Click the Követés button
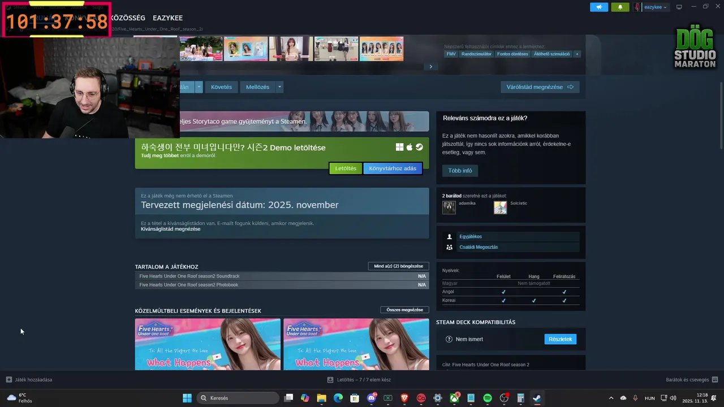 coord(221,87)
